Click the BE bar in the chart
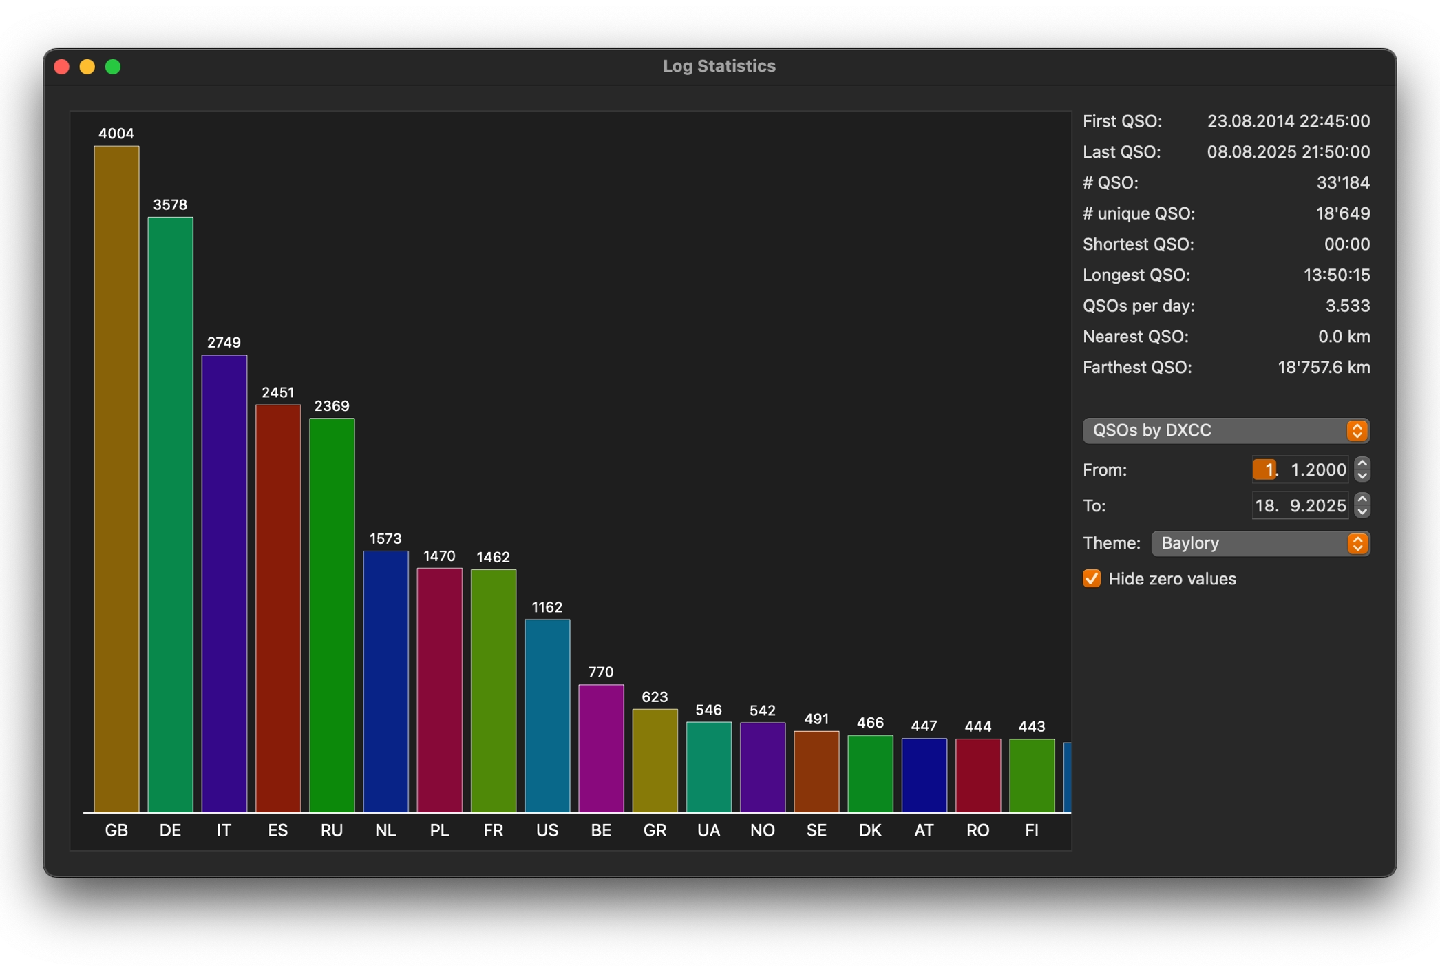This screenshot has width=1440, height=972. coord(602,748)
